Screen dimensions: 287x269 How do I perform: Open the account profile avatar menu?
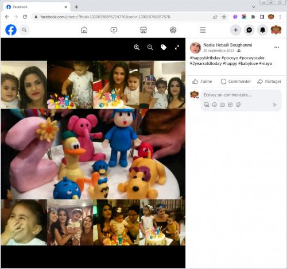coord(276,30)
